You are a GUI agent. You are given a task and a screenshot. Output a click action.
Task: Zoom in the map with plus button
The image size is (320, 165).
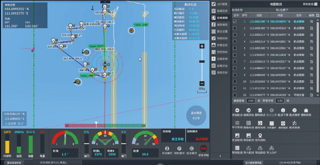click(x=202, y=46)
